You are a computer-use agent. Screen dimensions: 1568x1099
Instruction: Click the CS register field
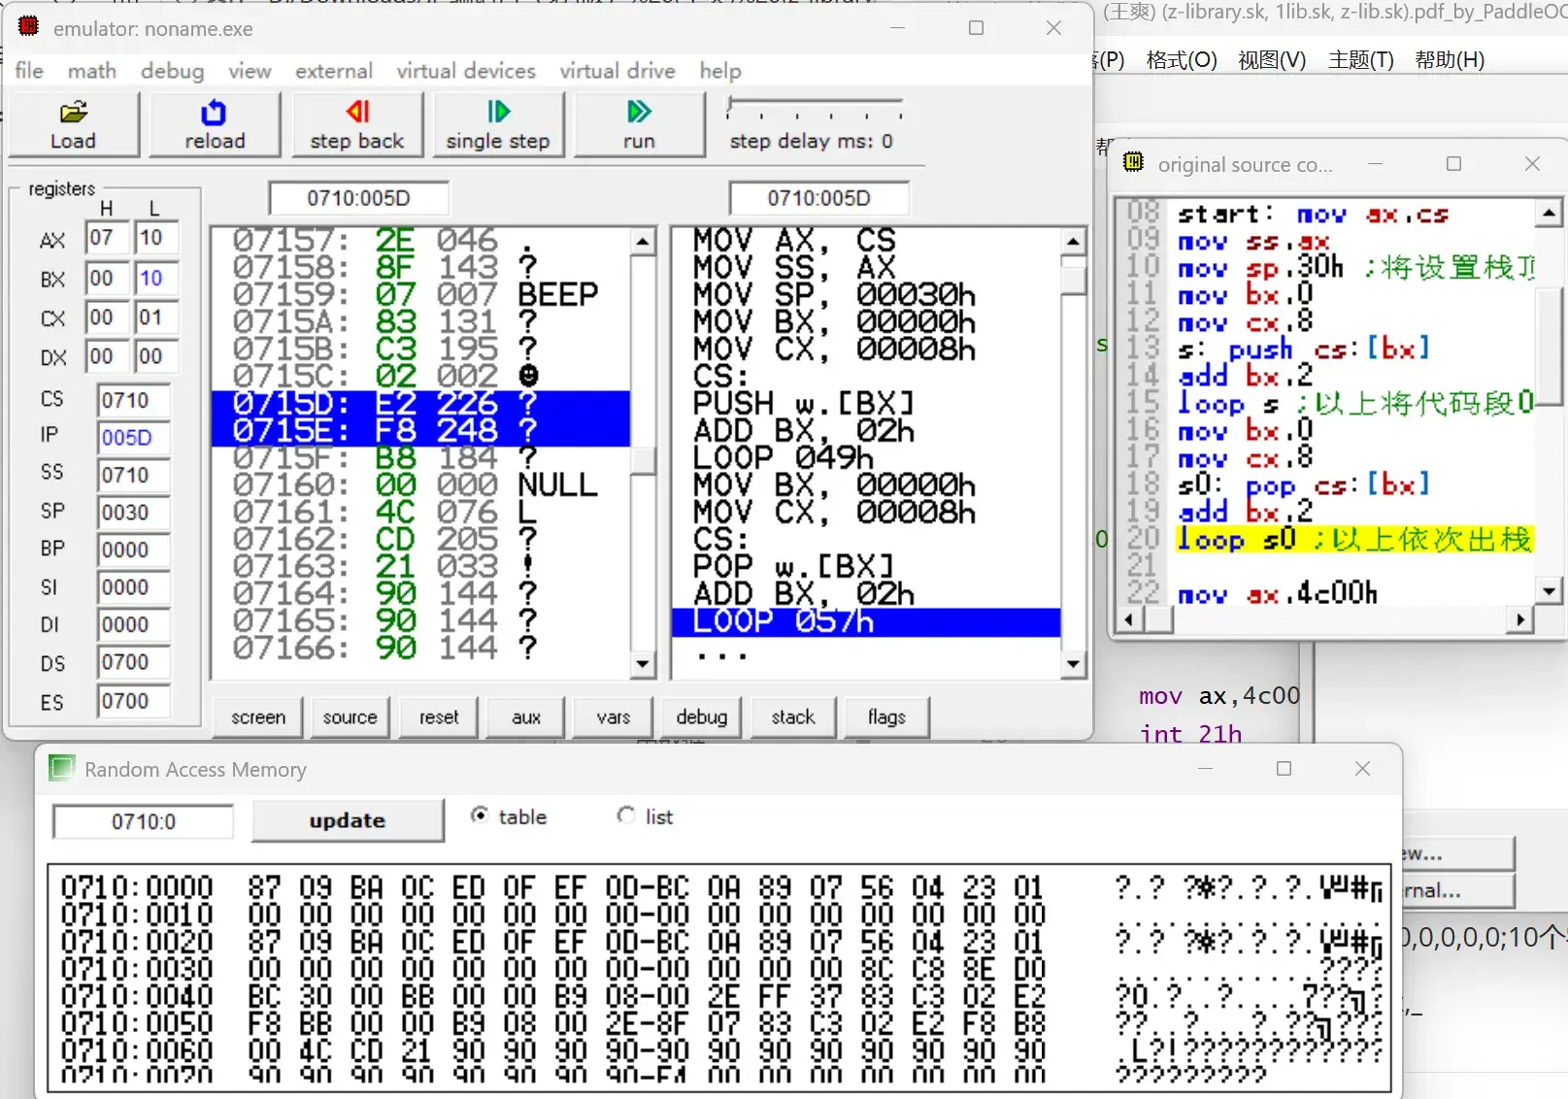click(x=133, y=400)
